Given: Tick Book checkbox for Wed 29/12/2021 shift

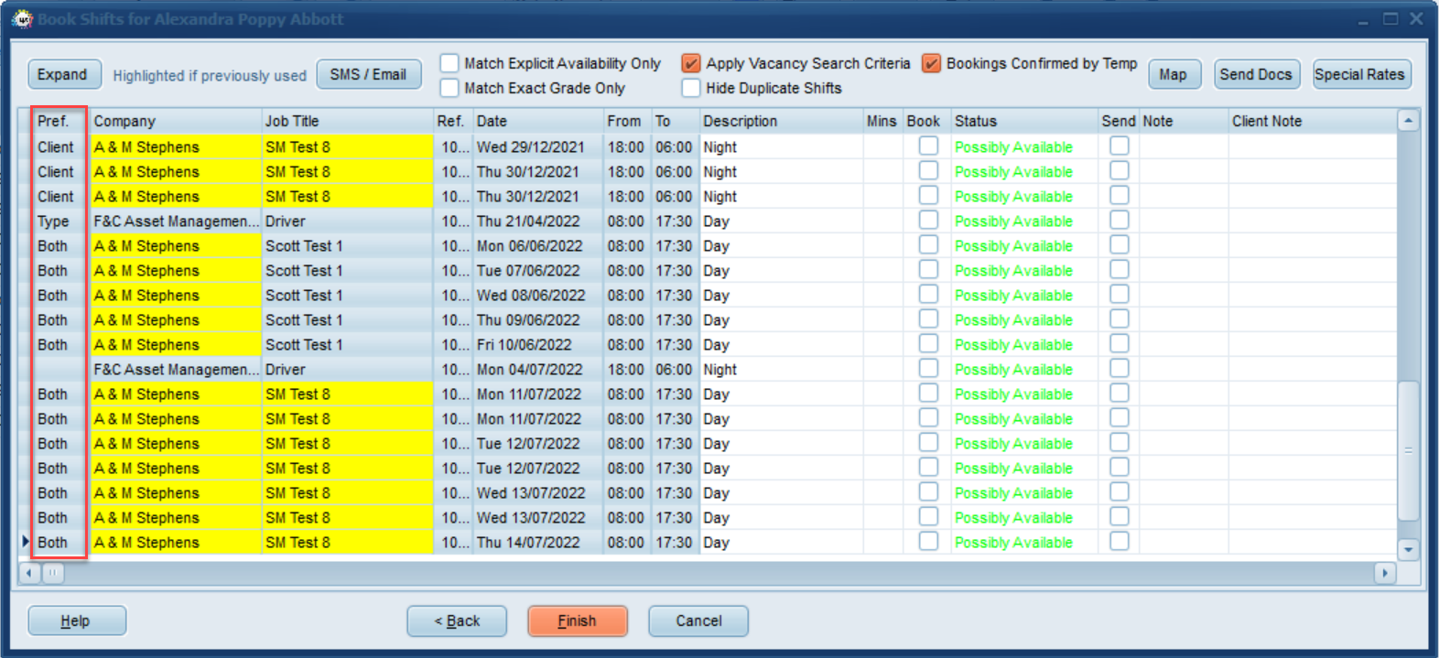Looking at the screenshot, I should [x=928, y=146].
